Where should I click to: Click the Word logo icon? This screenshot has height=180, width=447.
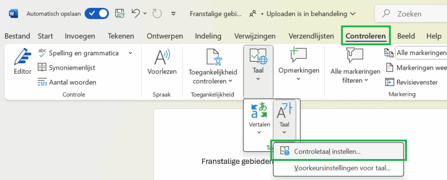[13, 14]
